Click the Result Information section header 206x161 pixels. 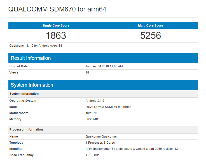[x=31, y=58]
